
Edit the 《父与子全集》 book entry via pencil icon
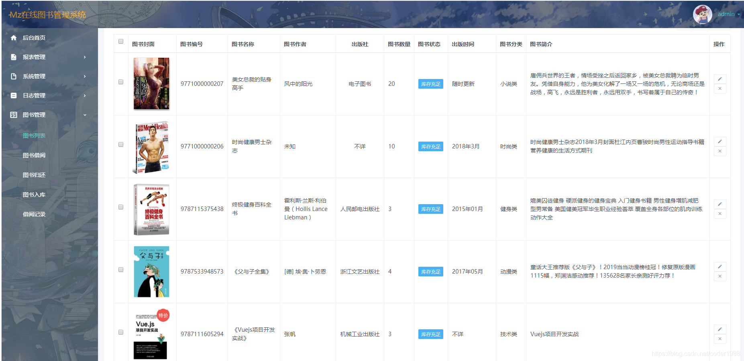point(720,266)
